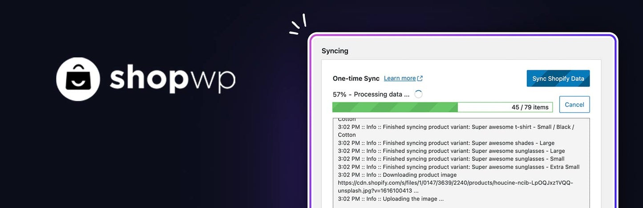The height and width of the screenshot is (208, 643).
Task: Click the ShopWP shopping bag logo icon
Action: tap(78, 79)
